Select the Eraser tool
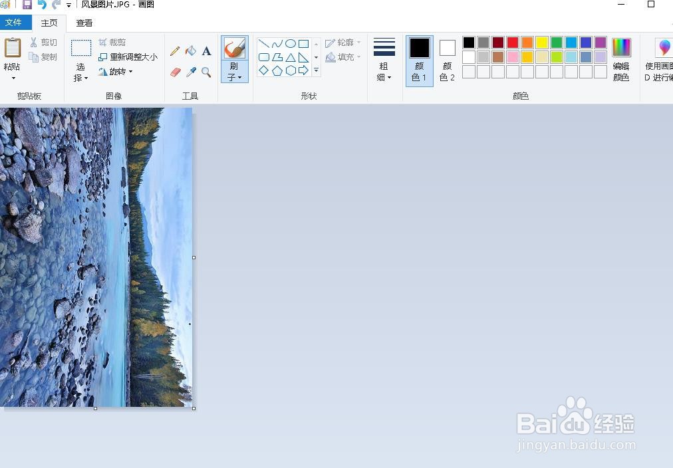Screen dimensions: 673x468 tap(175, 72)
